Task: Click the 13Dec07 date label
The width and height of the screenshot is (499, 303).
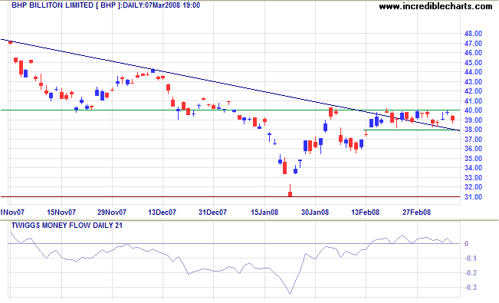Action: (162, 212)
